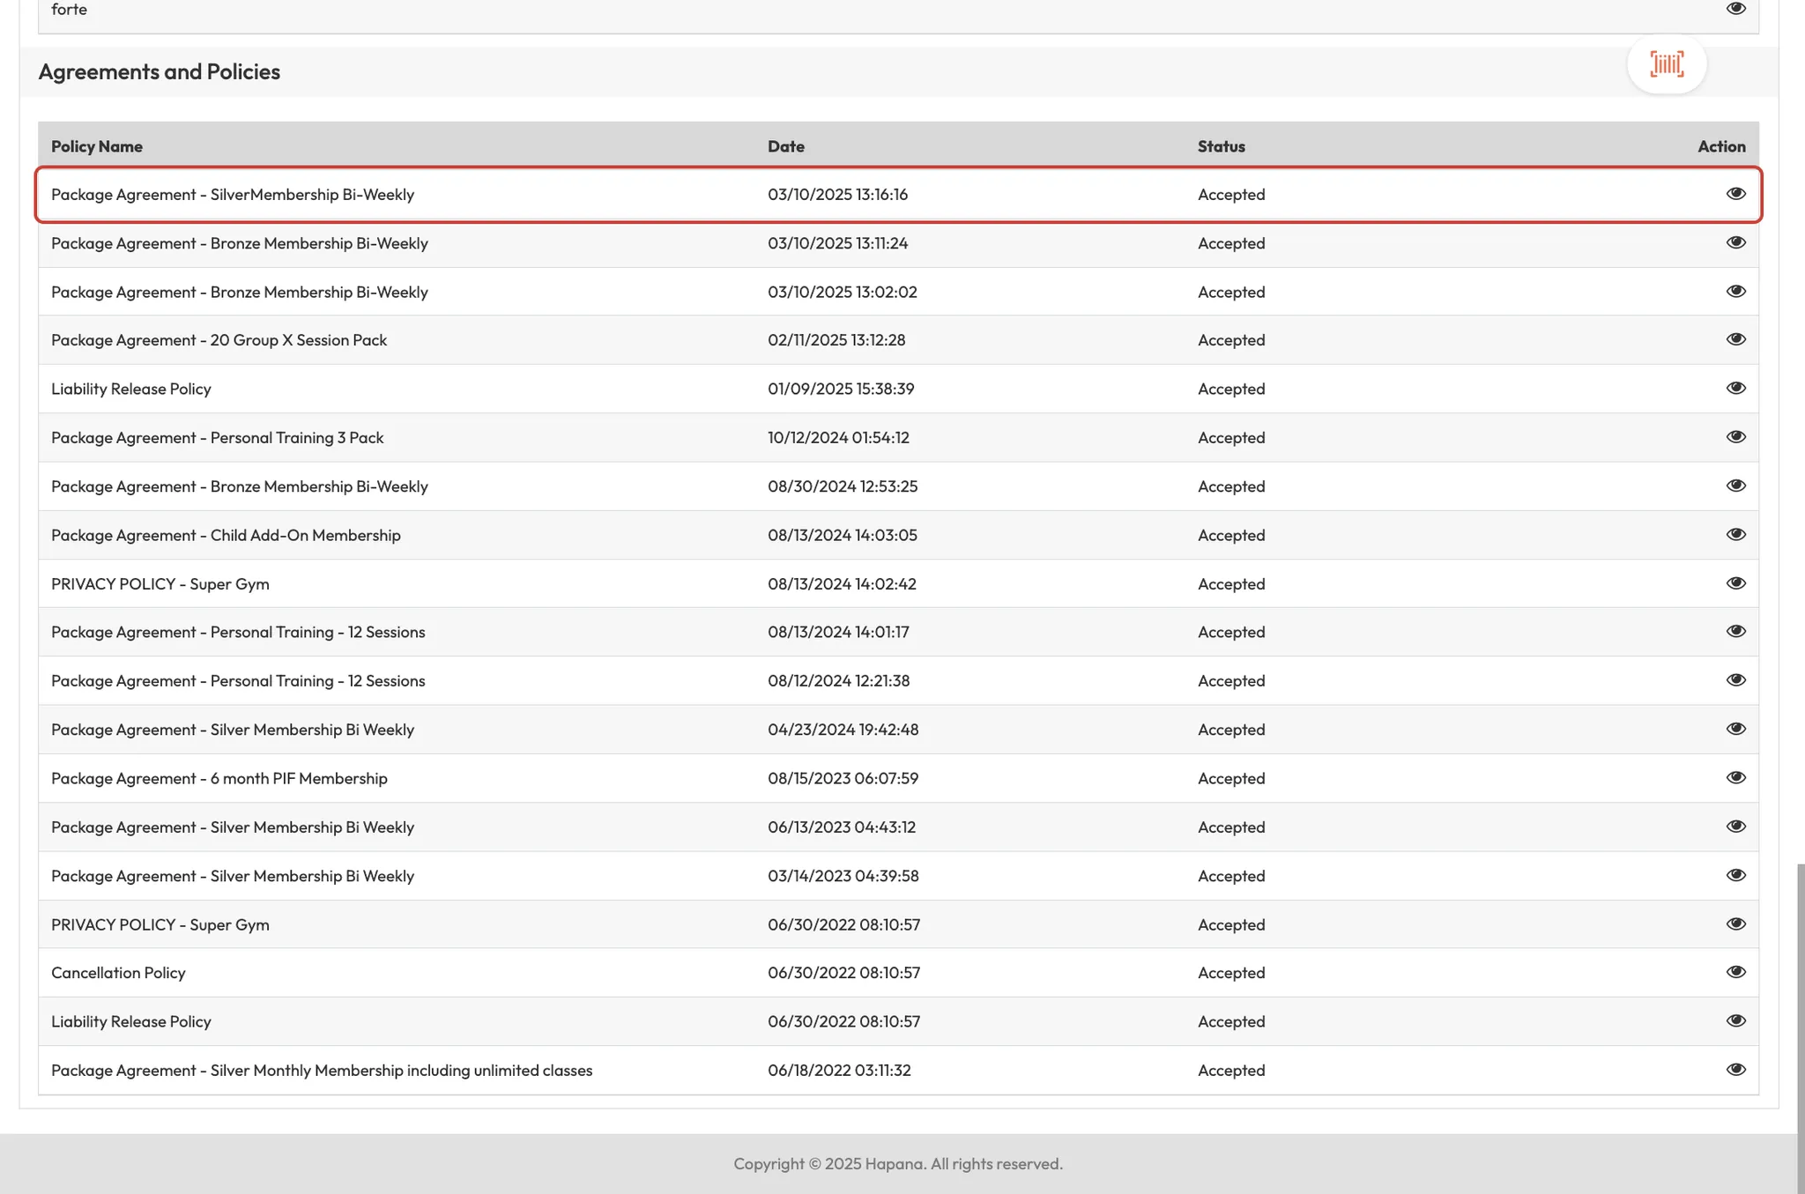View Bronze Membership agreement from 08/30/2024
1805x1194 pixels.
click(x=1735, y=486)
